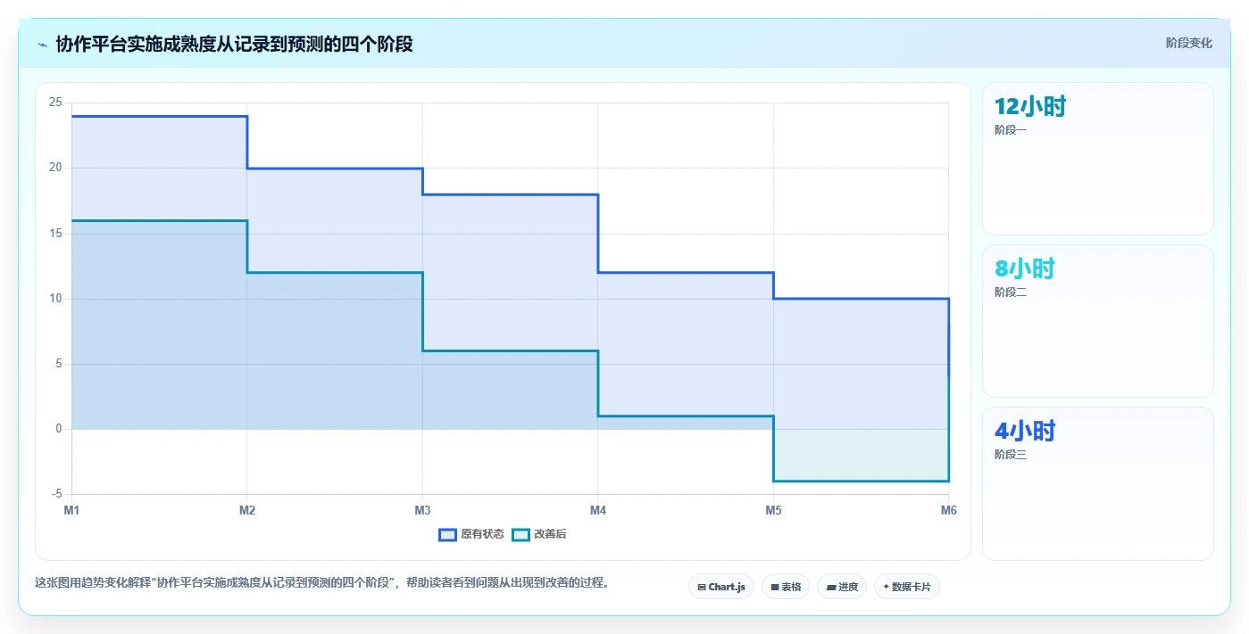Click the 阶段一 caption text

click(1011, 130)
